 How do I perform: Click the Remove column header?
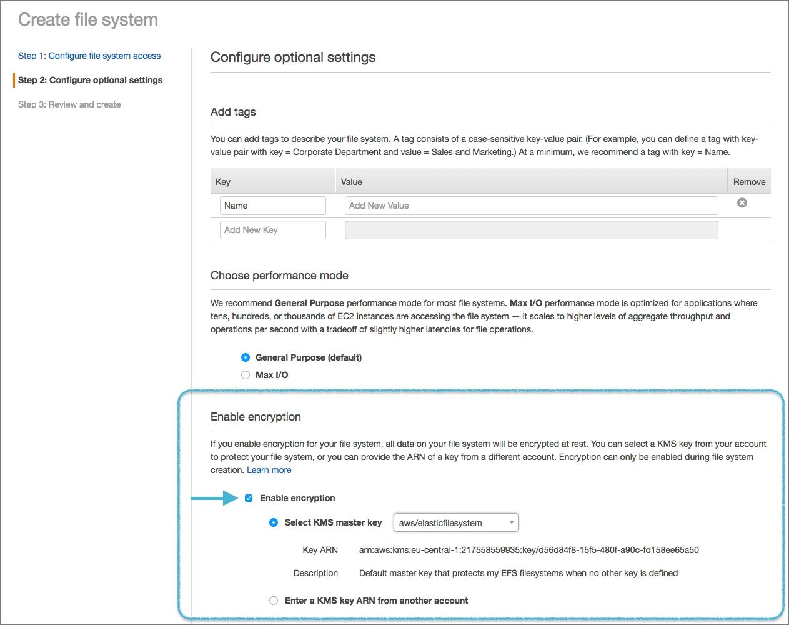coord(749,182)
